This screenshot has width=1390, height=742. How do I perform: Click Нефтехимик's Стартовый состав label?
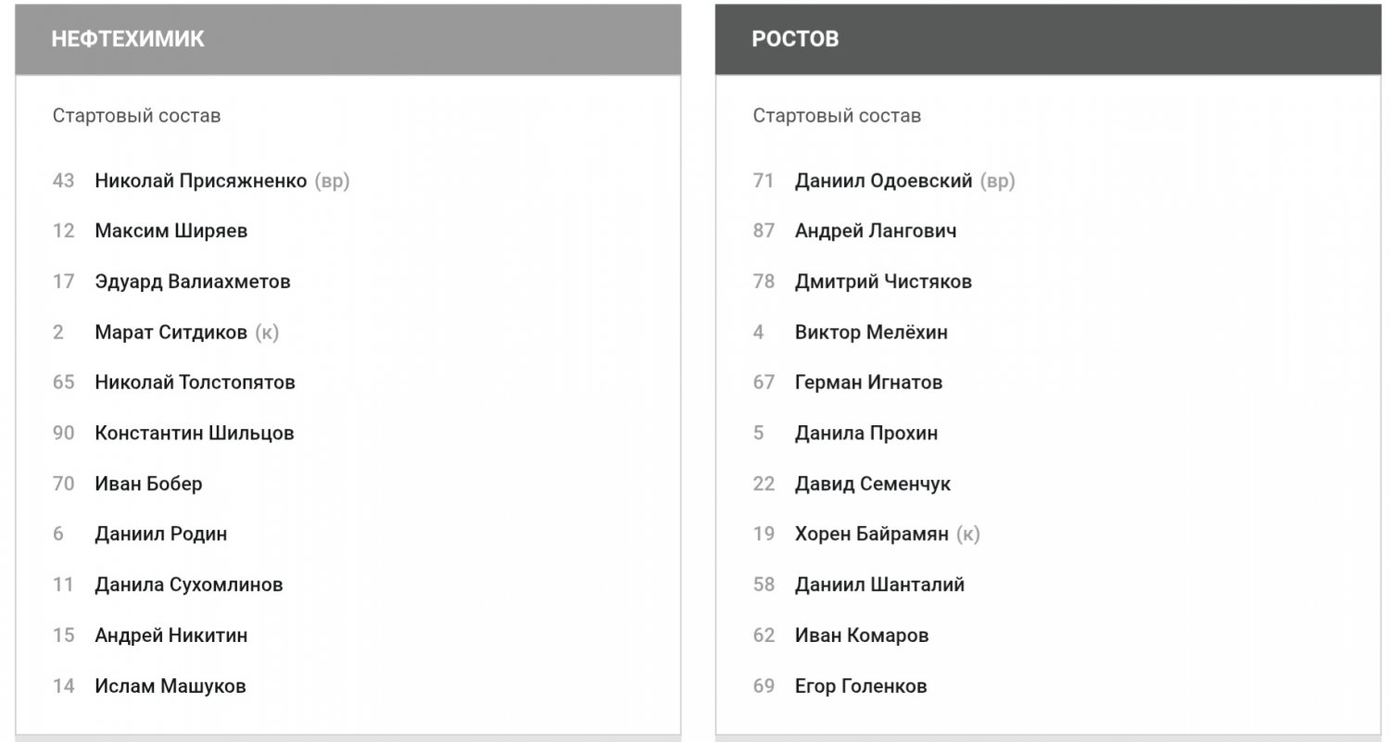pos(136,116)
